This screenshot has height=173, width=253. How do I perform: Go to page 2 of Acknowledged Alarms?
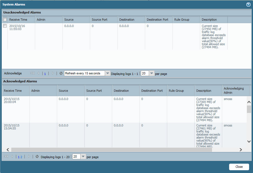[21, 157]
